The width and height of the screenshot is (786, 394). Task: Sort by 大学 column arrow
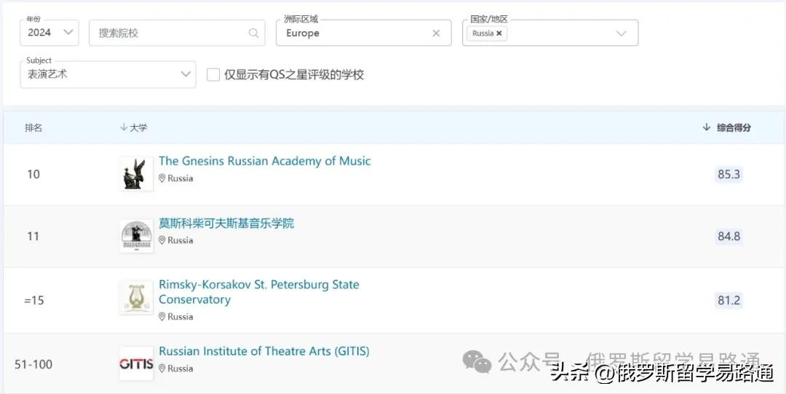point(123,127)
